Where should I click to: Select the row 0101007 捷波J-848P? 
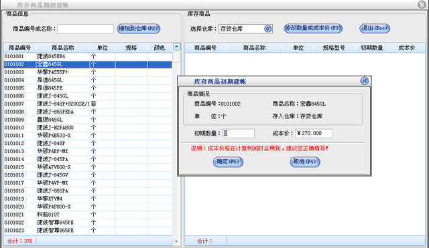88,104
